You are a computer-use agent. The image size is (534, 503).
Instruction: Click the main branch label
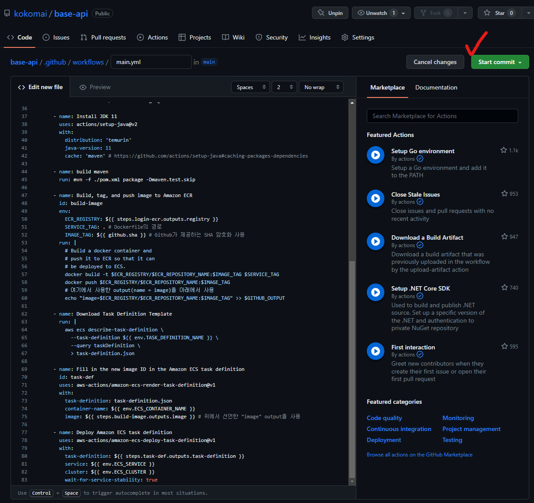[209, 62]
